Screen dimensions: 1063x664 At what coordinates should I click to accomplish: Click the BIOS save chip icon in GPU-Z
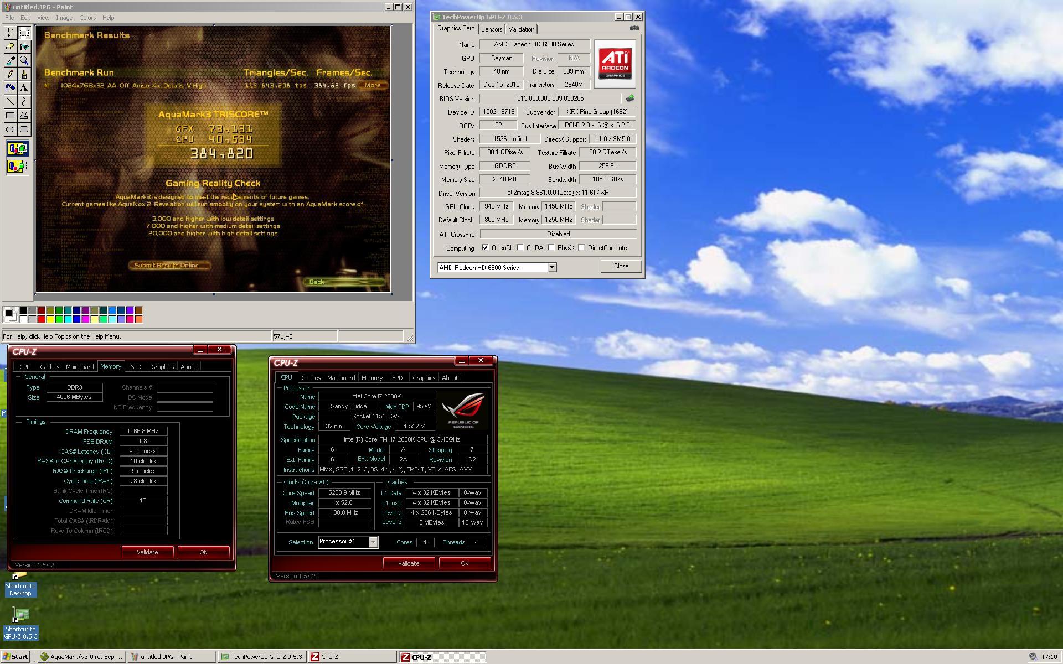point(630,98)
